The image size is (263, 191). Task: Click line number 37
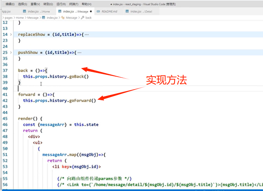tap(5, 70)
